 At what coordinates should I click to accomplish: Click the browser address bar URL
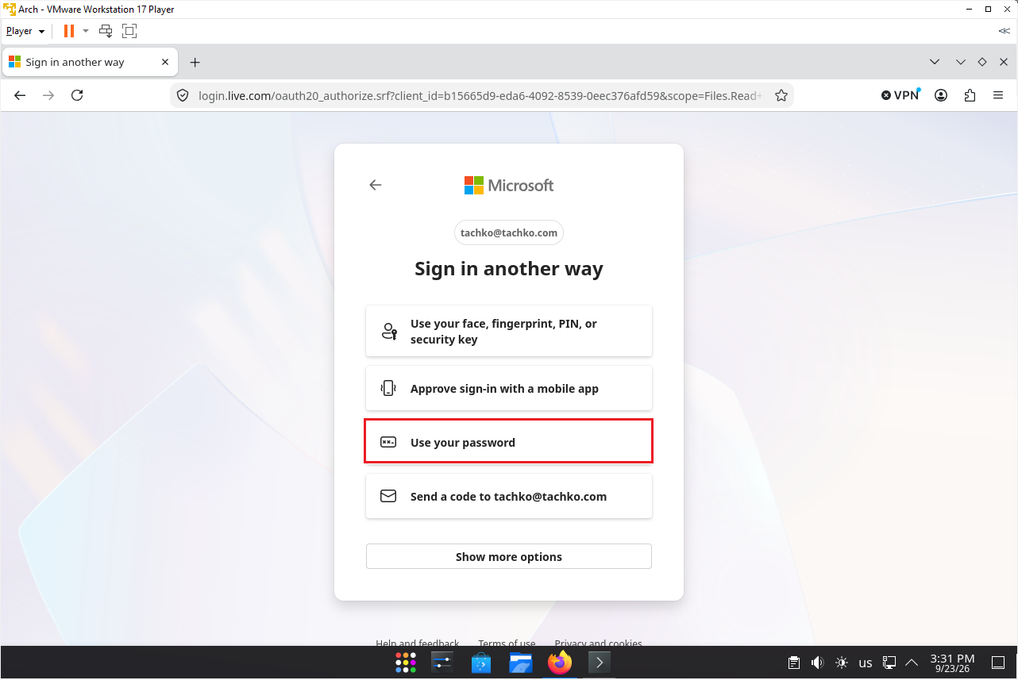point(480,95)
